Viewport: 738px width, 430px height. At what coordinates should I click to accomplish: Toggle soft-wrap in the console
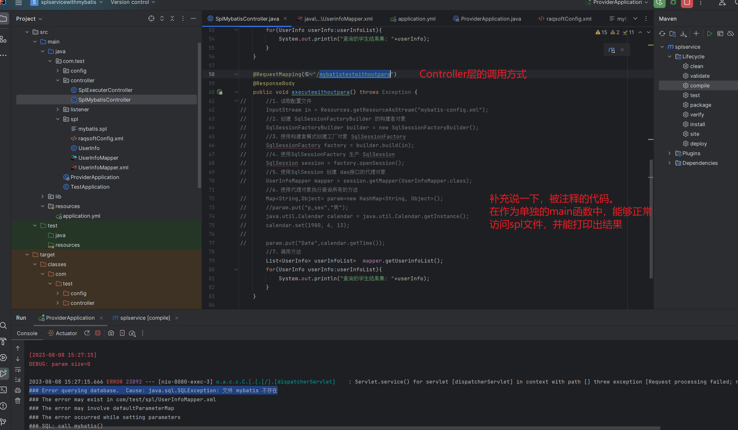point(18,369)
